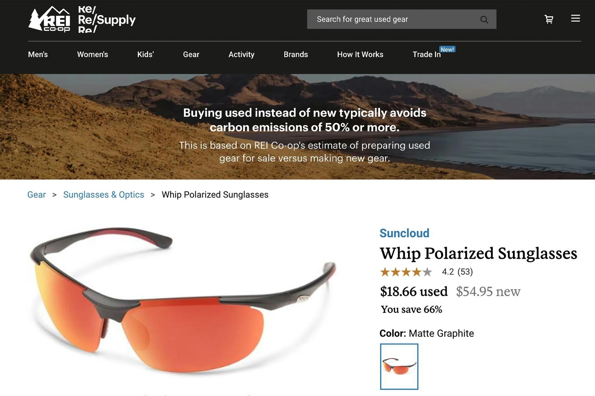Open the Women's category menu
The width and height of the screenshot is (595, 396).
[x=92, y=54]
